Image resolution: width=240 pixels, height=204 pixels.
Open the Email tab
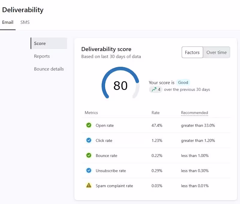8,22
